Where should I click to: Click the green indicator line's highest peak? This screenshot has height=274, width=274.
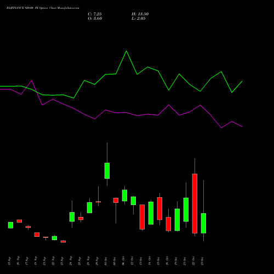pyautogui.click(x=127, y=51)
